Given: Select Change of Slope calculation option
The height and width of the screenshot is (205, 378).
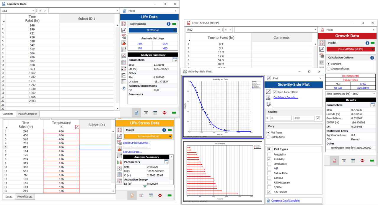Looking at the screenshot, I should pos(329,69).
